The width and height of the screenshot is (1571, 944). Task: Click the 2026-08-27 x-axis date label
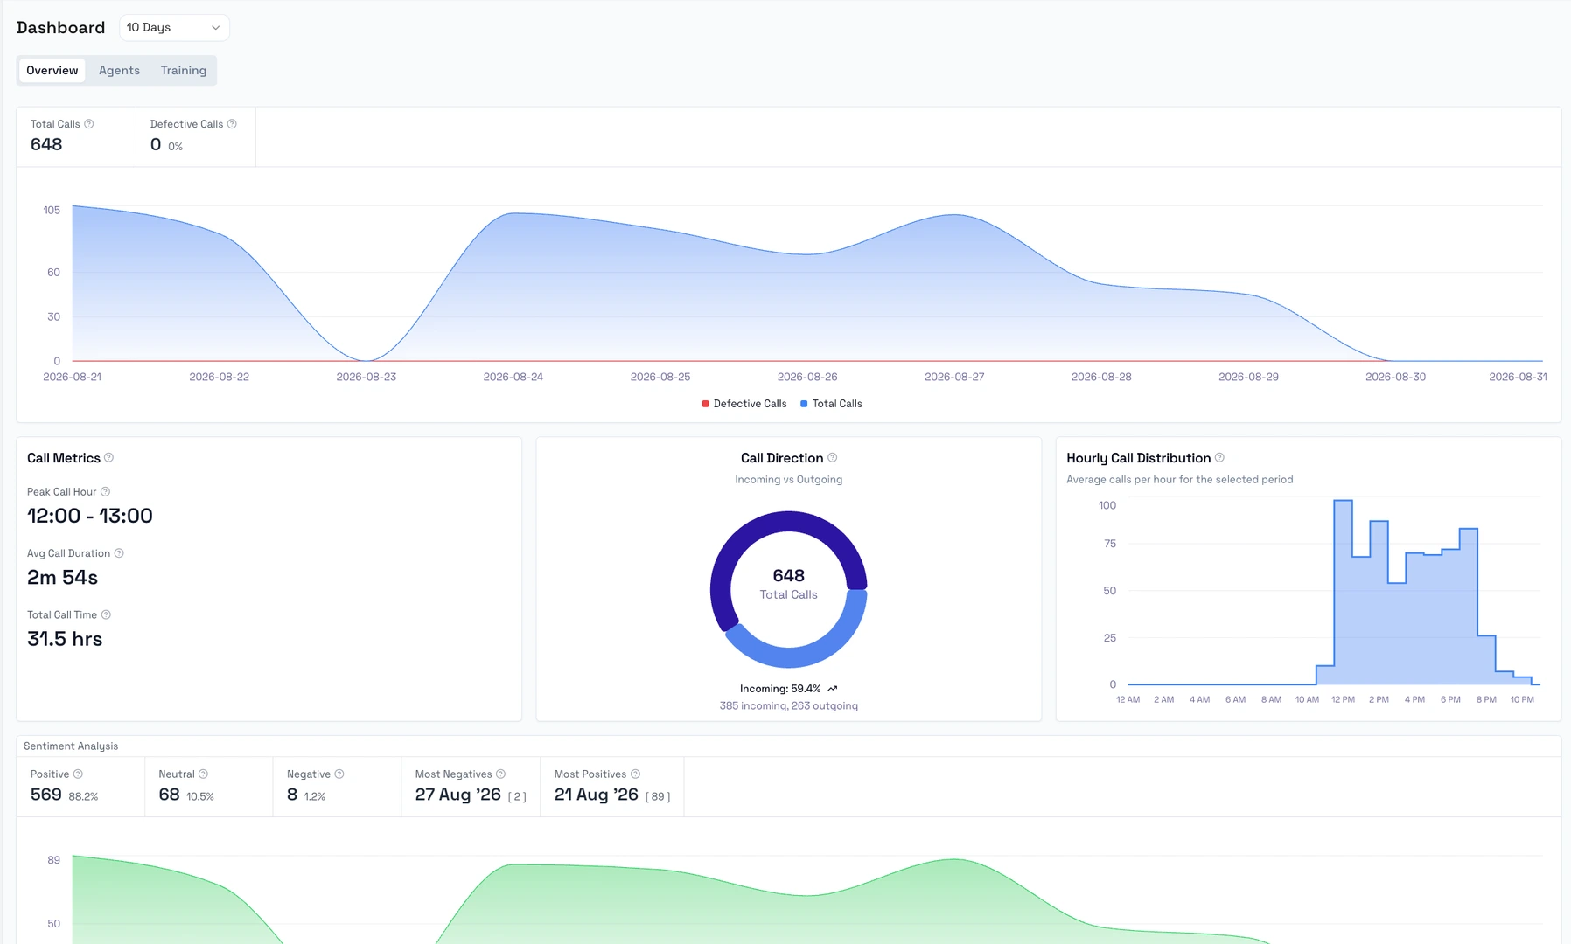(954, 377)
